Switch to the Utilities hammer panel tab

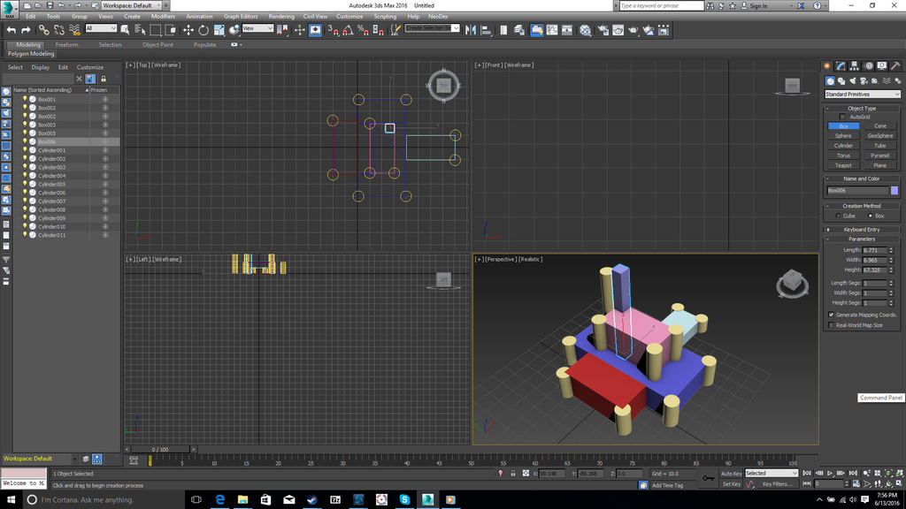[895, 65]
